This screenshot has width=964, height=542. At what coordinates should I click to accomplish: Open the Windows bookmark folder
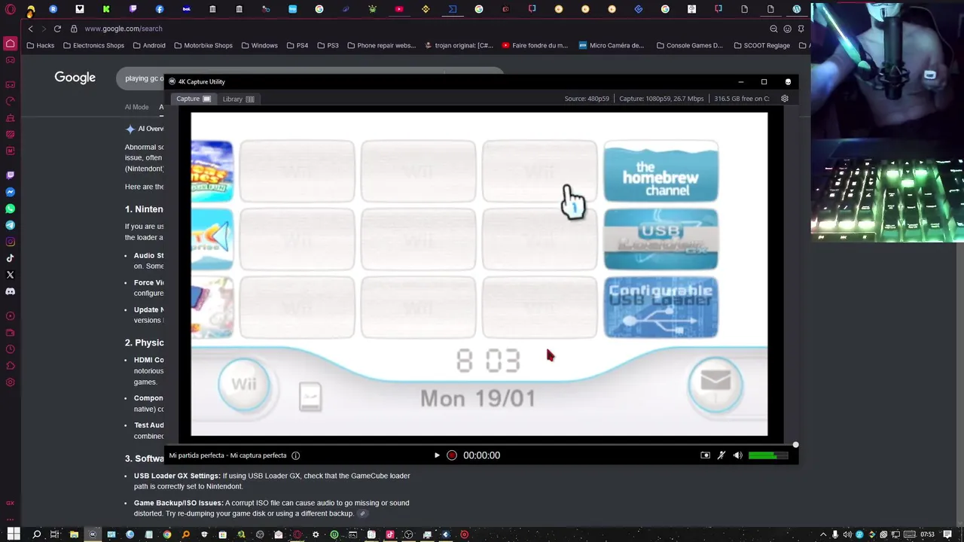point(259,45)
